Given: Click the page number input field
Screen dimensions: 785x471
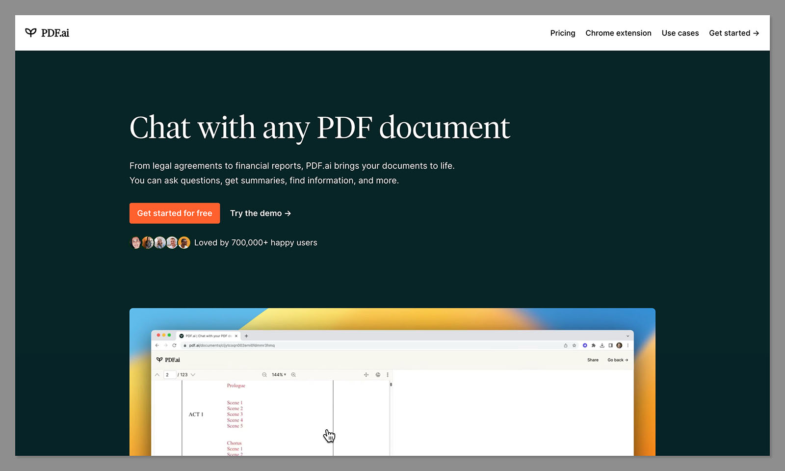Looking at the screenshot, I should tap(169, 375).
